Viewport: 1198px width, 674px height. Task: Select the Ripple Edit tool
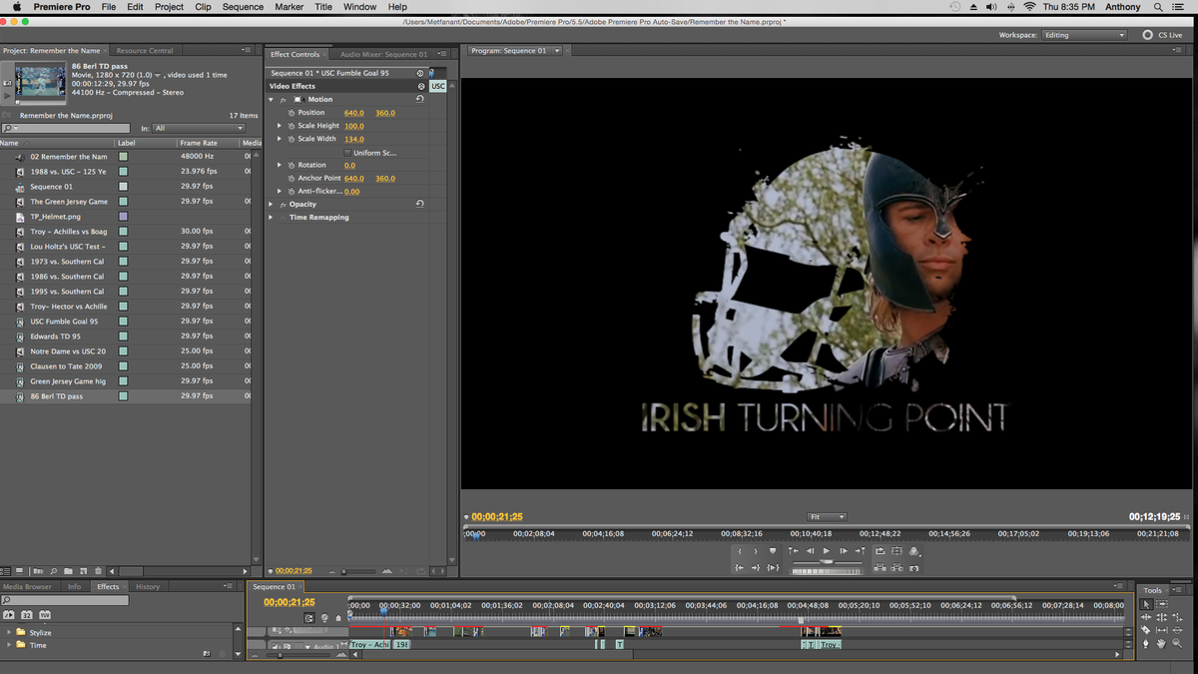1146,617
